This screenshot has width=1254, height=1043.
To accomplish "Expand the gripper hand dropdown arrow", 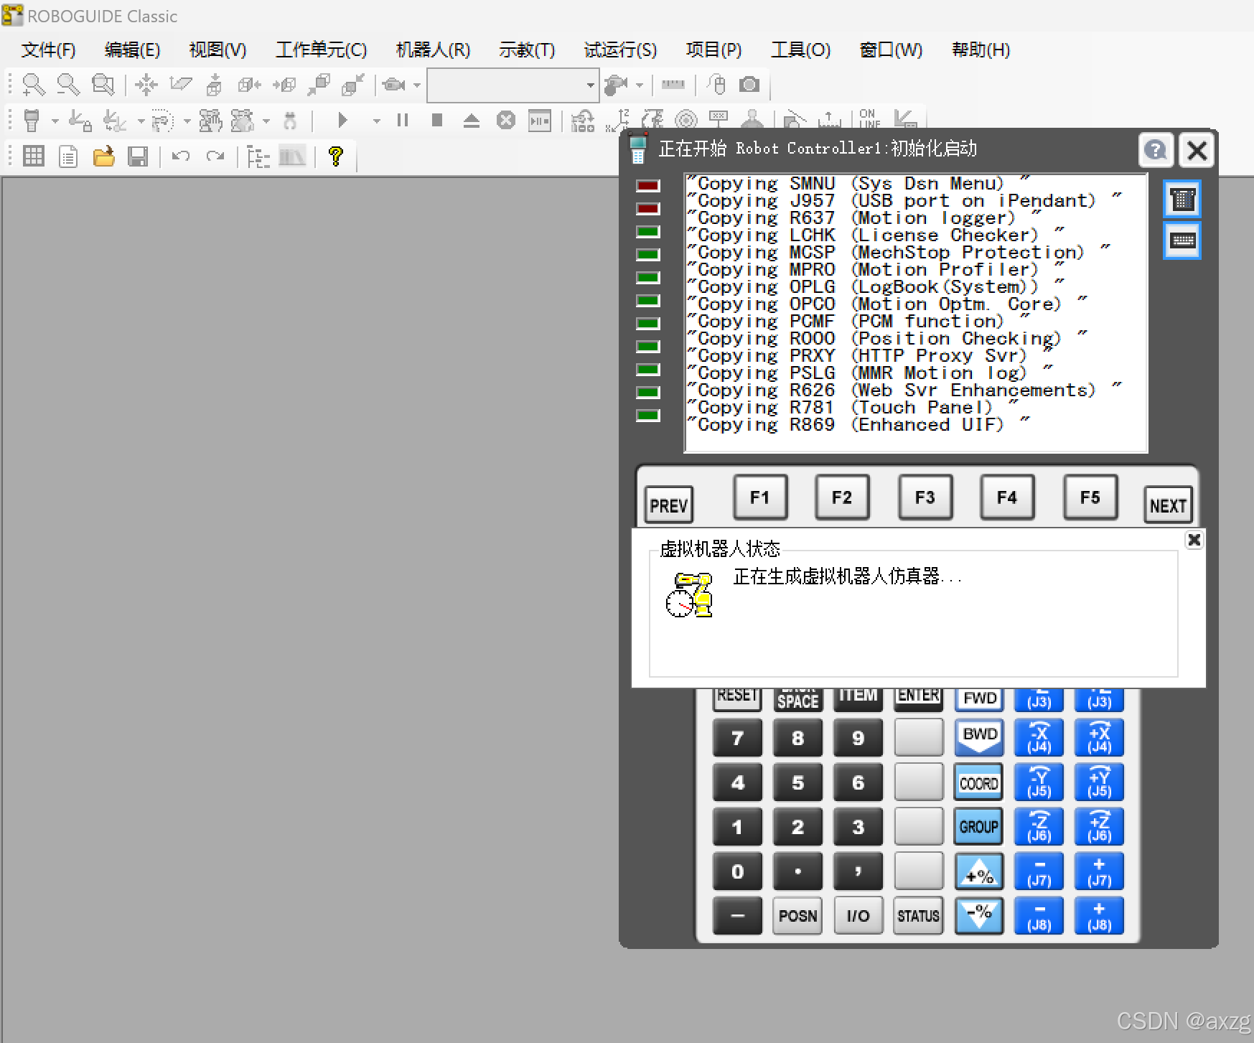I will 640,85.
